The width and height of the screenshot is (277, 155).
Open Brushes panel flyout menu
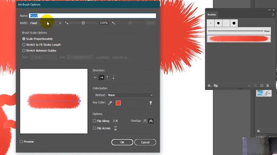coord(273,15)
